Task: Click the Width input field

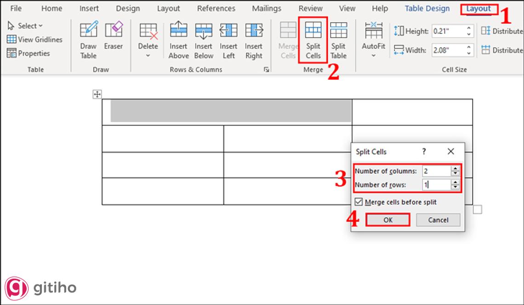Action: click(x=448, y=50)
